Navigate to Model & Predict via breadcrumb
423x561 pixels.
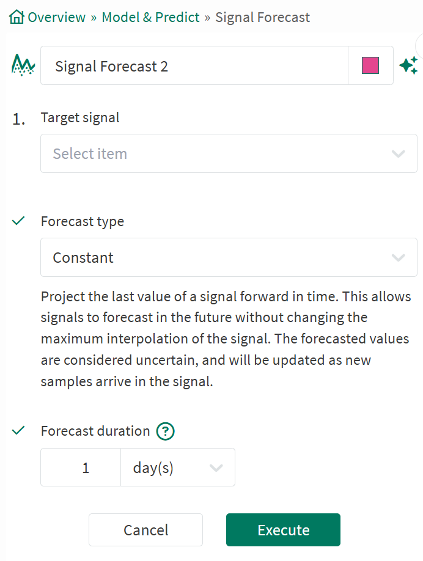(150, 16)
